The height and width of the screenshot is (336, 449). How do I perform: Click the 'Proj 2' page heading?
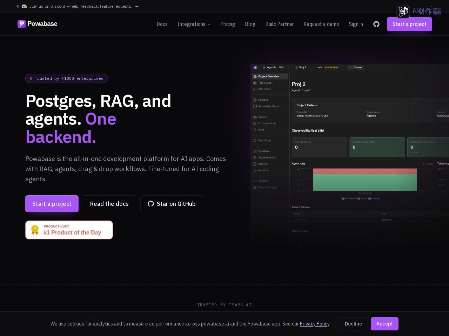coord(299,84)
